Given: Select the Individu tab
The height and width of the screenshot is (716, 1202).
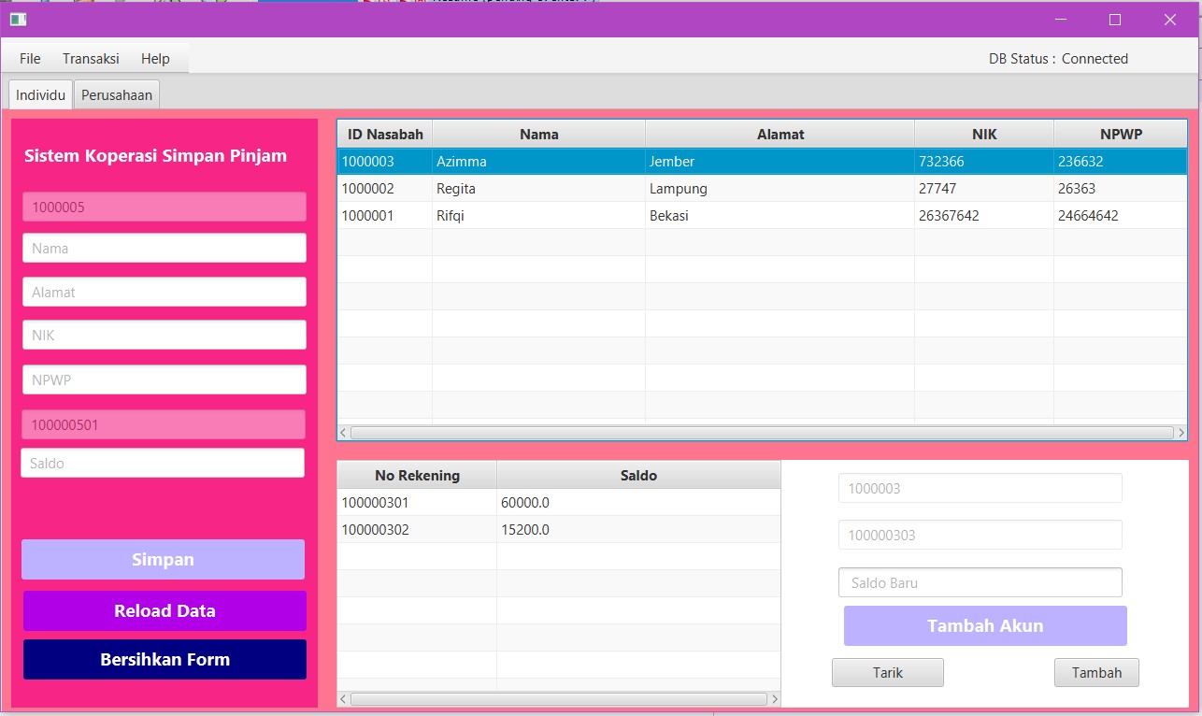Looking at the screenshot, I should tap(39, 93).
